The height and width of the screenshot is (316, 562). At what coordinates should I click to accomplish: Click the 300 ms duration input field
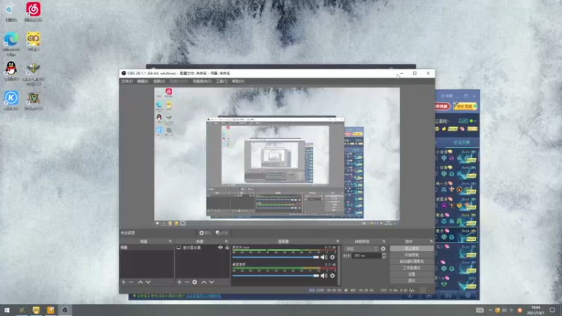point(366,256)
